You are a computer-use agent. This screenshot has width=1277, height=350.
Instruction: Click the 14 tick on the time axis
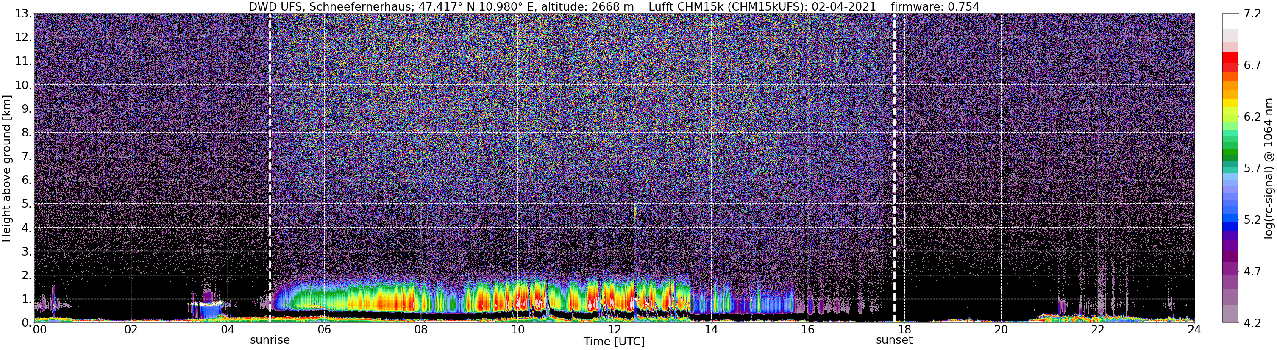[711, 330]
